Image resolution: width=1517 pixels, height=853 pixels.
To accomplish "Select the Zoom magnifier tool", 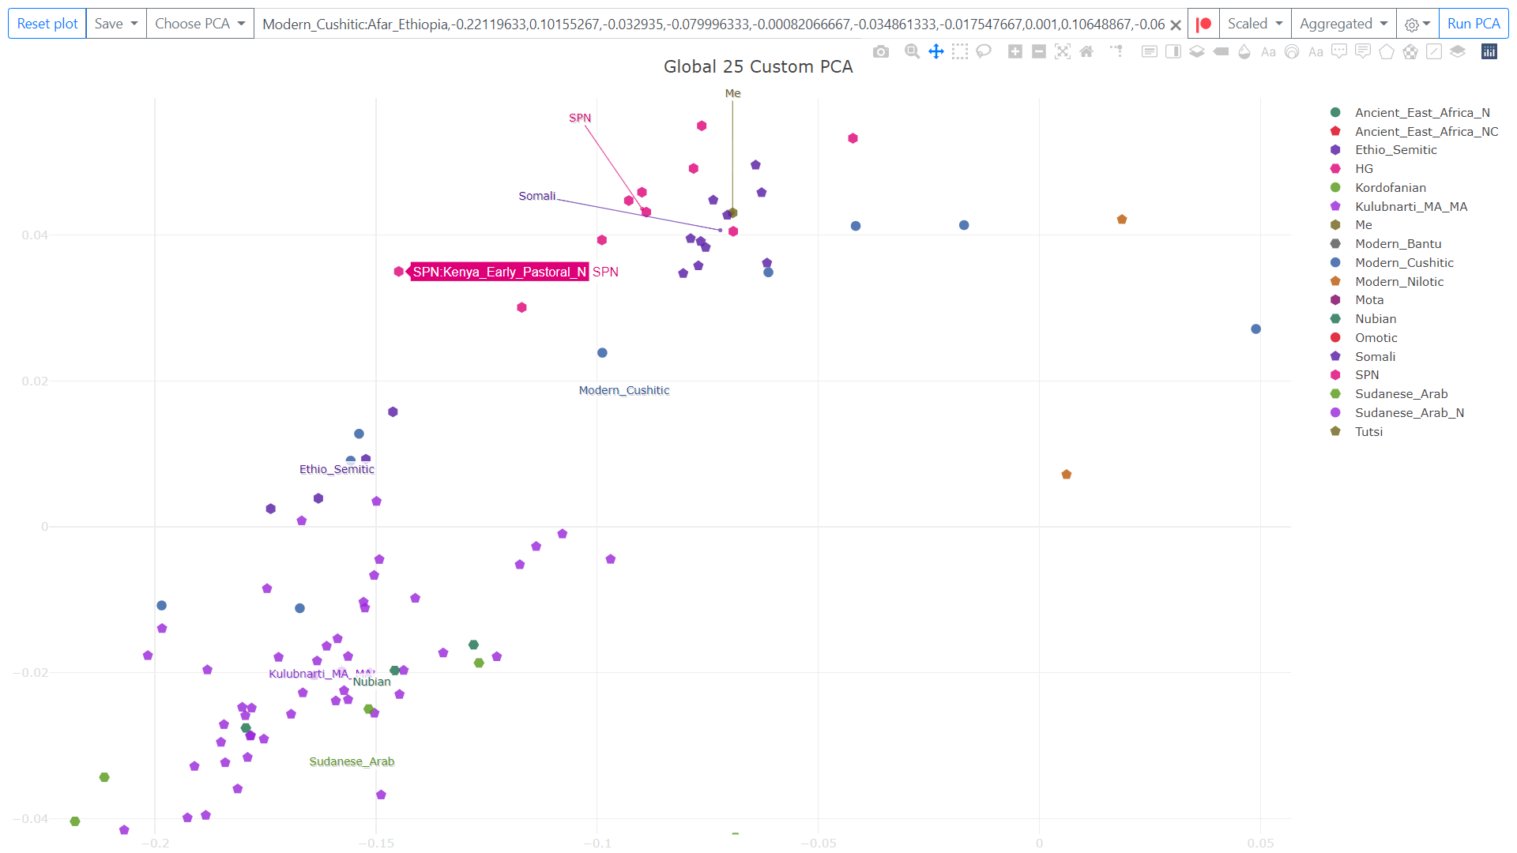I will 912,52.
